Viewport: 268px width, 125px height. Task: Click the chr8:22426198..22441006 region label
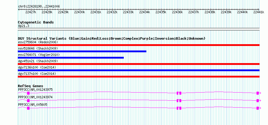tap(39, 7)
